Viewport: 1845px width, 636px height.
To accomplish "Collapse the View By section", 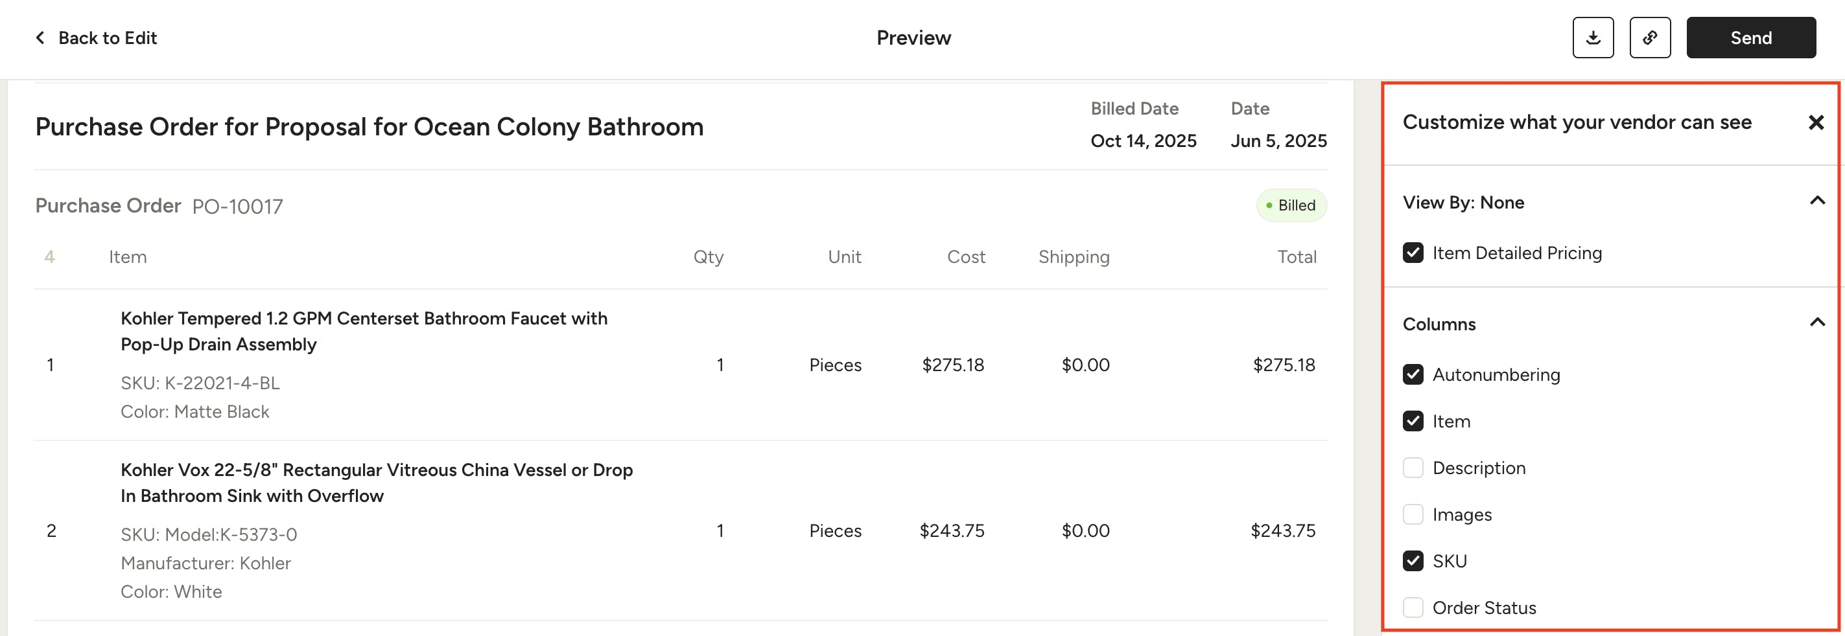I will (1816, 201).
